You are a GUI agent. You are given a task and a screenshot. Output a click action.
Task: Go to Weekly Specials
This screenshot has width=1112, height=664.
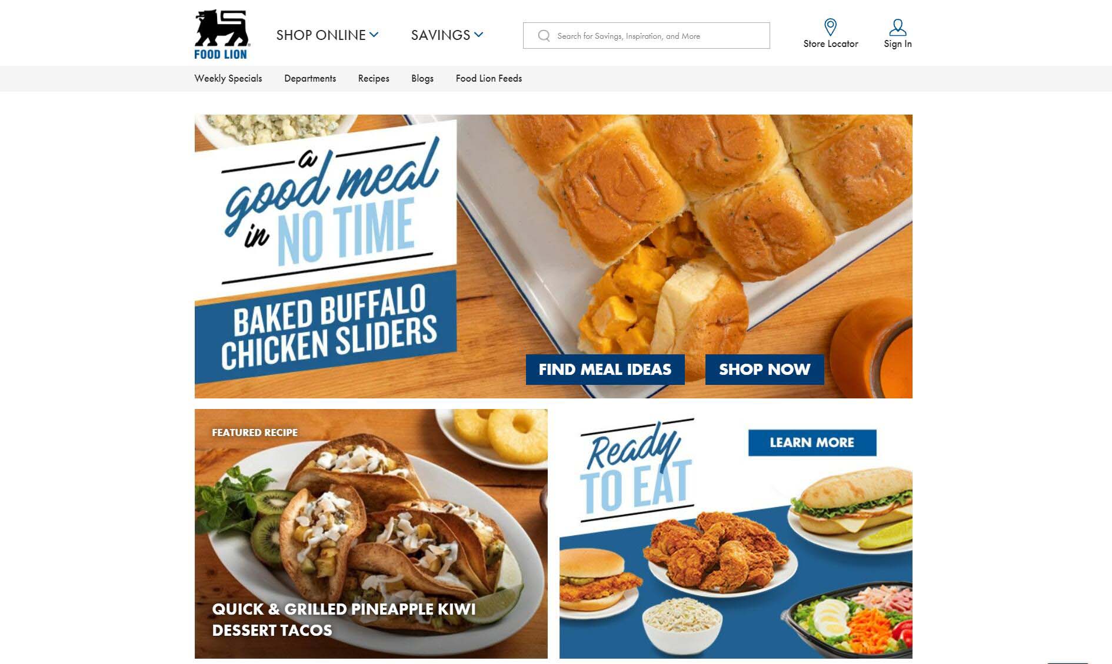coord(228,78)
